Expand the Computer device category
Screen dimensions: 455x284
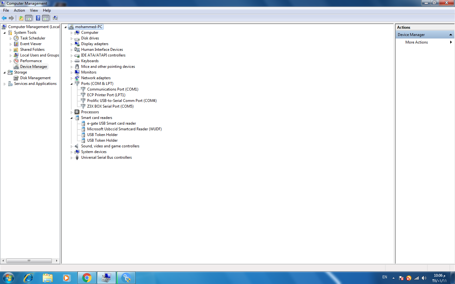[x=71, y=33]
